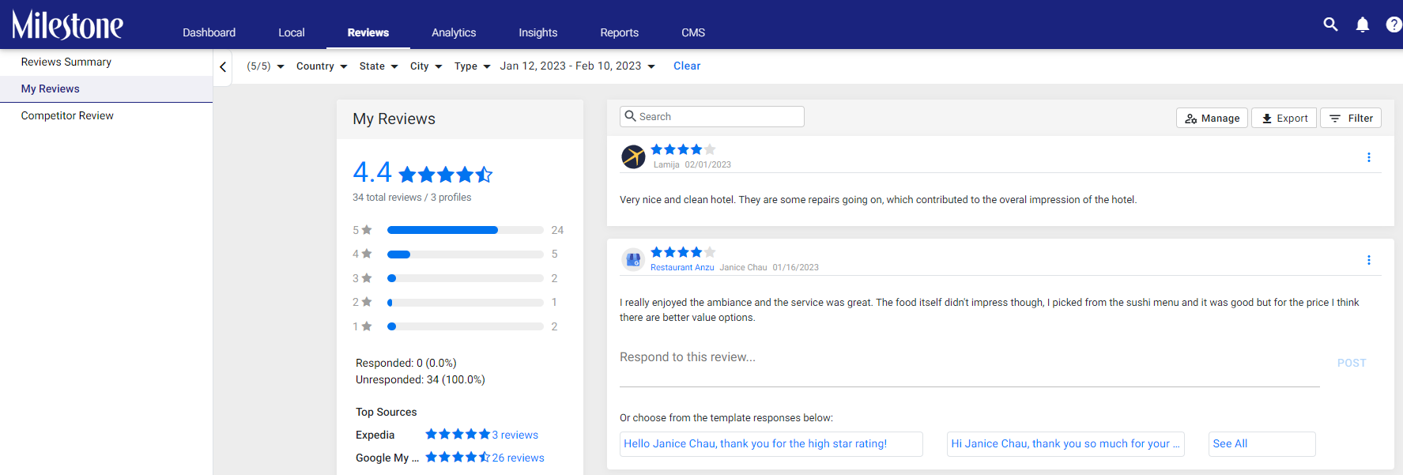
Task: Click the 5-star rating bar
Action: coord(465,230)
